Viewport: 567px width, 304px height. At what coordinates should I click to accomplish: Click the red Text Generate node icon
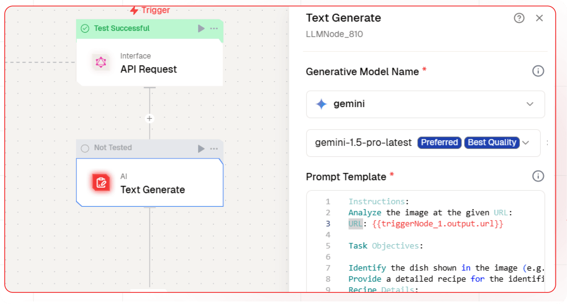tap(101, 182)
